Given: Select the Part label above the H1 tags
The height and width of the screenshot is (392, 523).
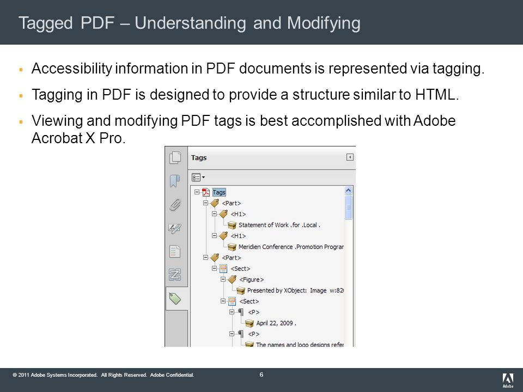Looking at the screenshot, I should [x=232, y=203].
